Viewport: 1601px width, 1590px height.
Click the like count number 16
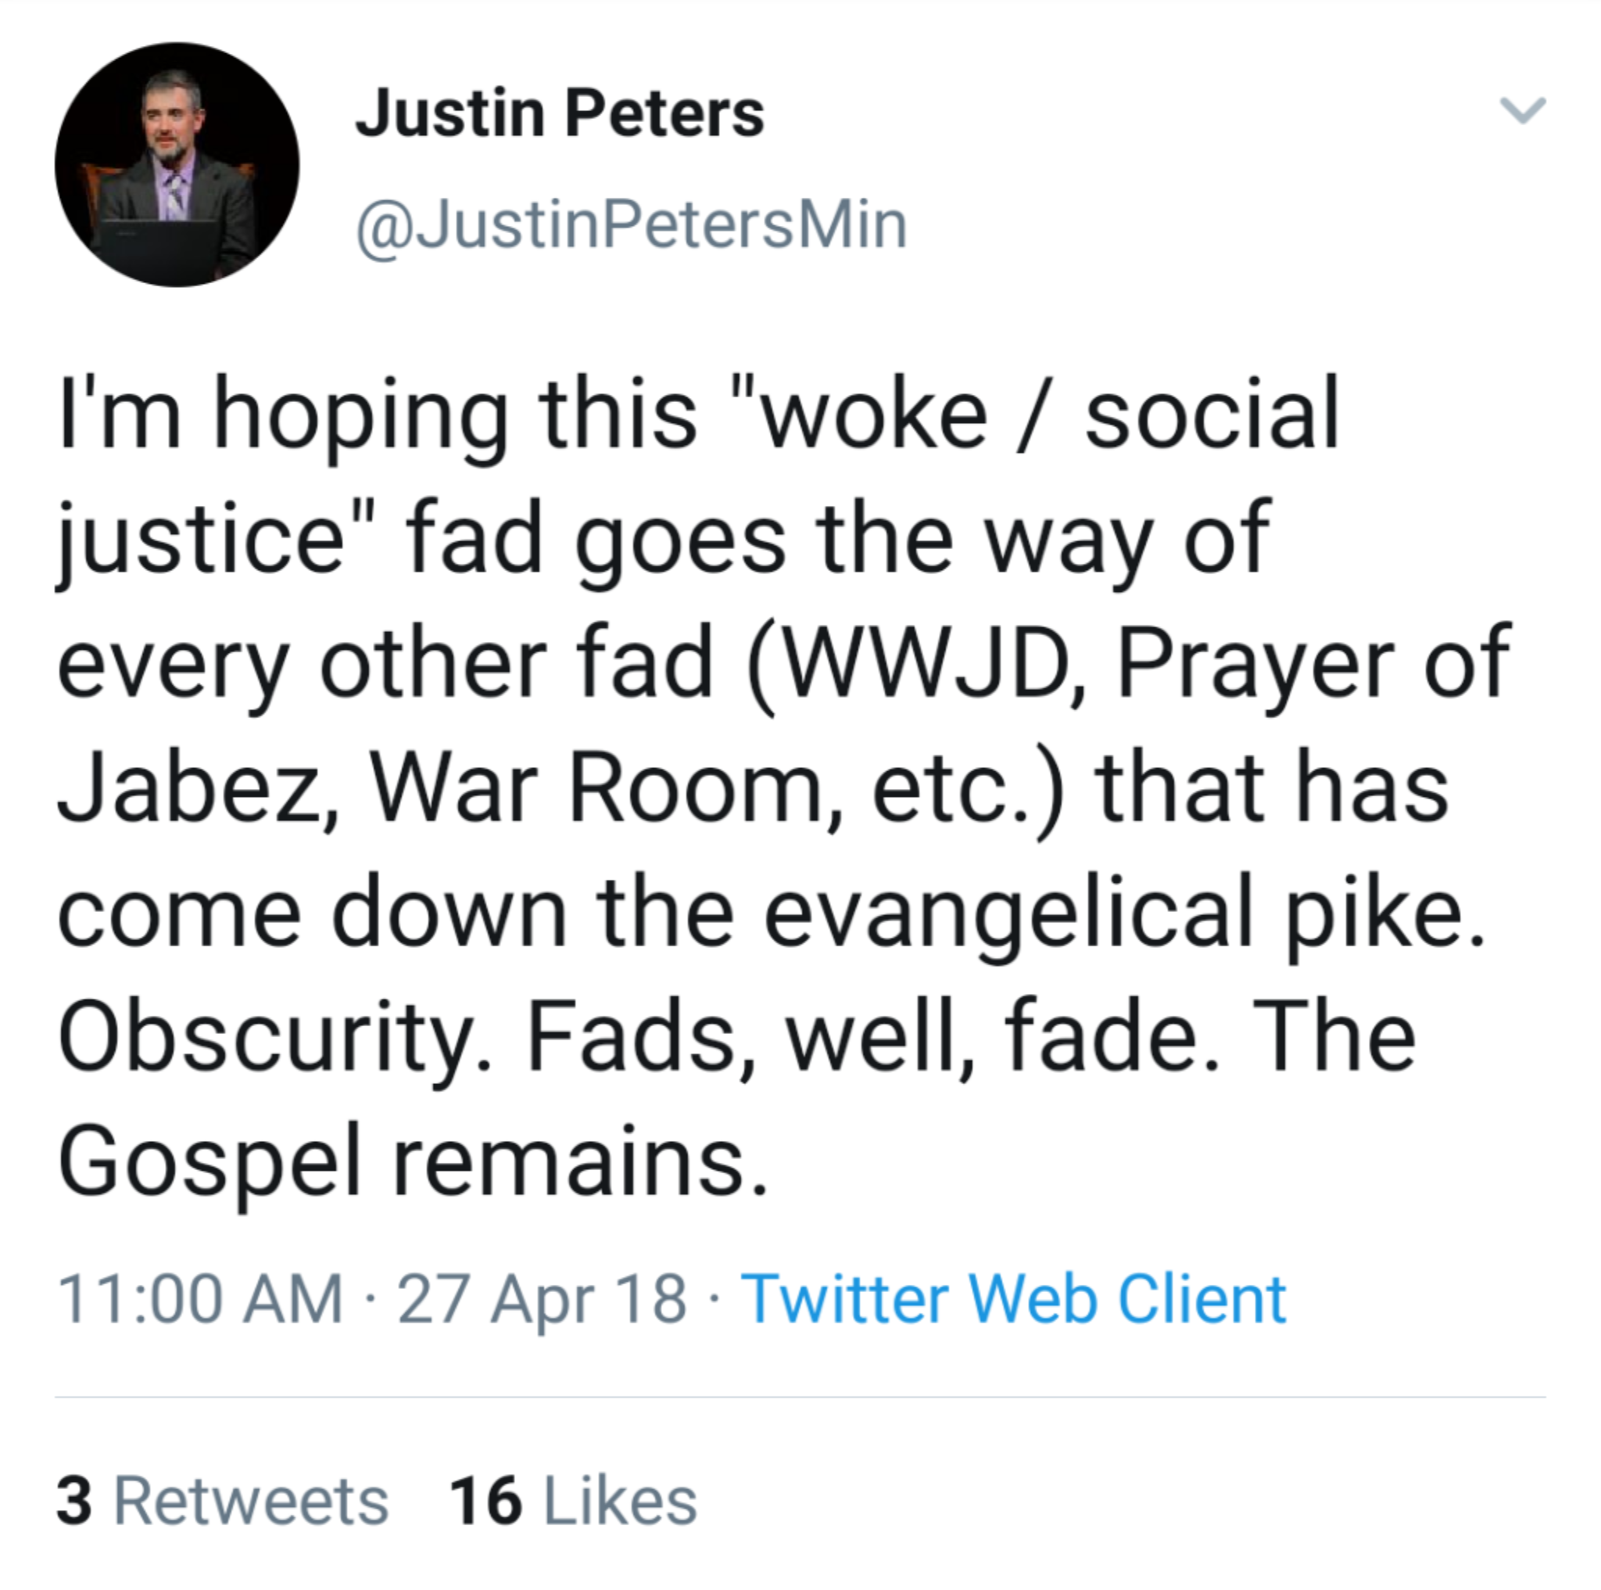[485, 1501]
